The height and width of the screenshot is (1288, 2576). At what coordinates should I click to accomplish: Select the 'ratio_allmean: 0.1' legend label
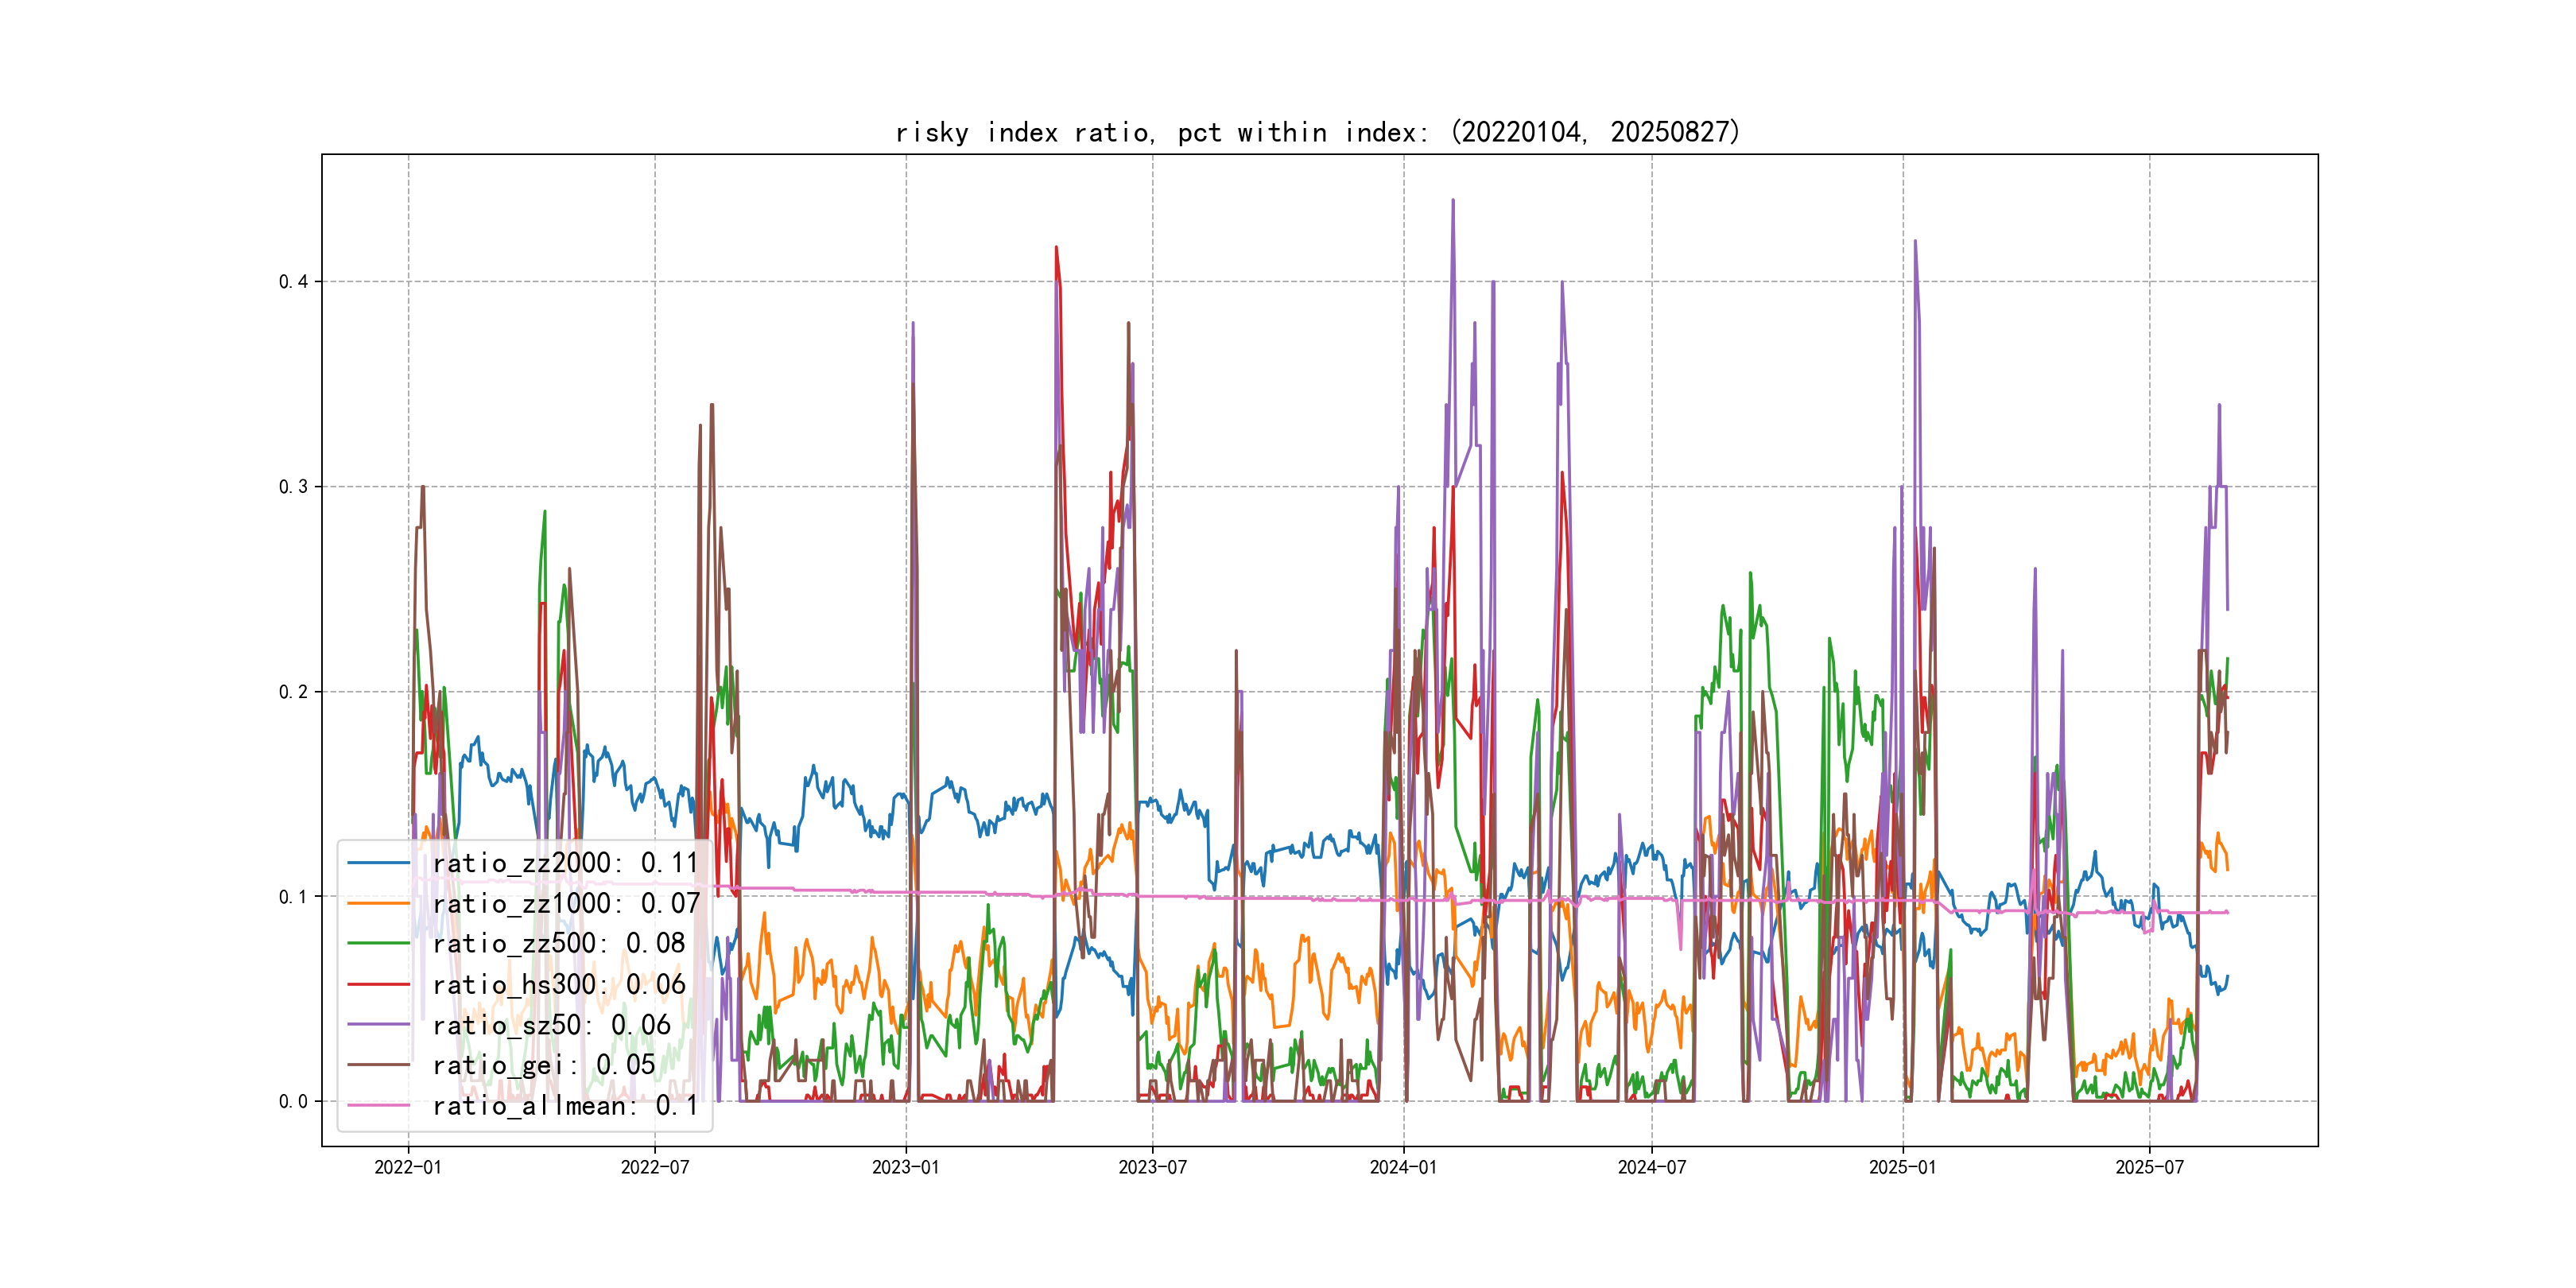tap(565, 1105)
